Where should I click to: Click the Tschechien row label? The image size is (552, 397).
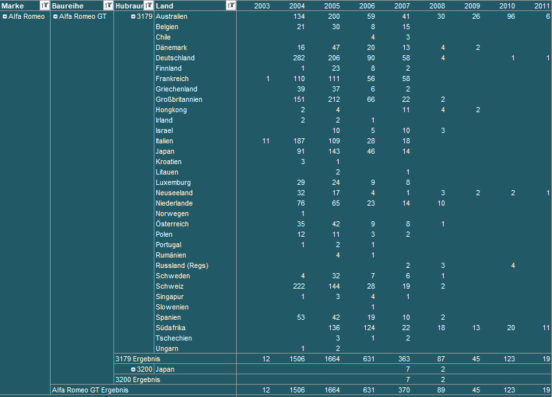174,338
